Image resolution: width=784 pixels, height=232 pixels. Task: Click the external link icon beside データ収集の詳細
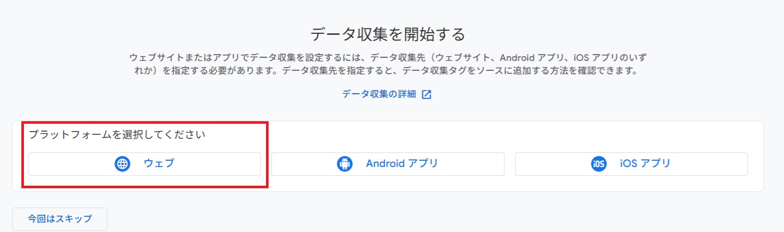point(426,94)
